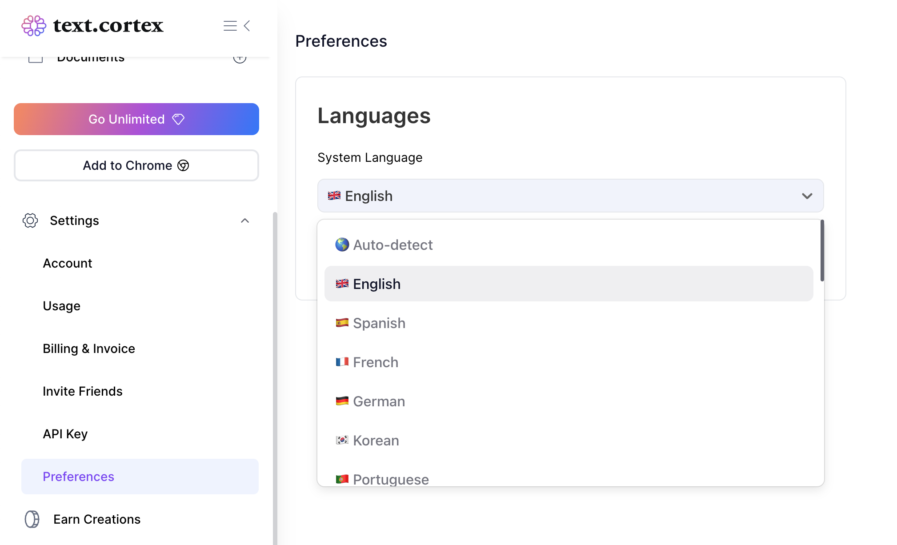Go to Billing & Invoice
The height and width of the screenshot is (545, 897).
coord(89,349)
